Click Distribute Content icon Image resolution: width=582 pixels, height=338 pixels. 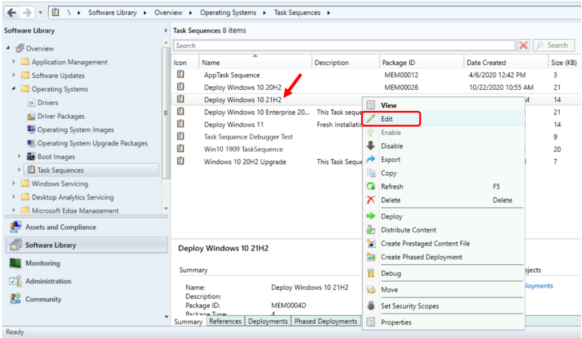pyautogui.click(x=371, y=230)
